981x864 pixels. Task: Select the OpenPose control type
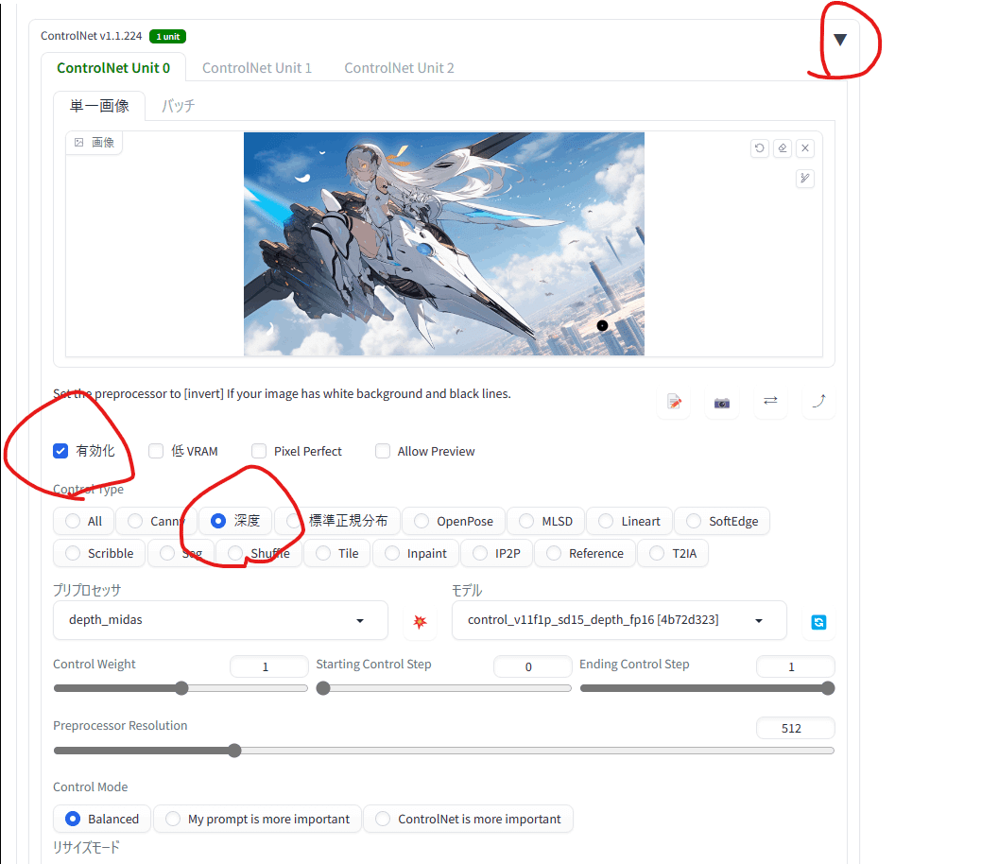[454, 521]
